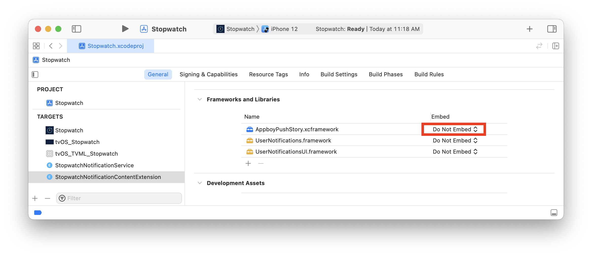Toggle the project and targets list sidebar
This screenshot has height=257, width=592.
coord(35,75)
